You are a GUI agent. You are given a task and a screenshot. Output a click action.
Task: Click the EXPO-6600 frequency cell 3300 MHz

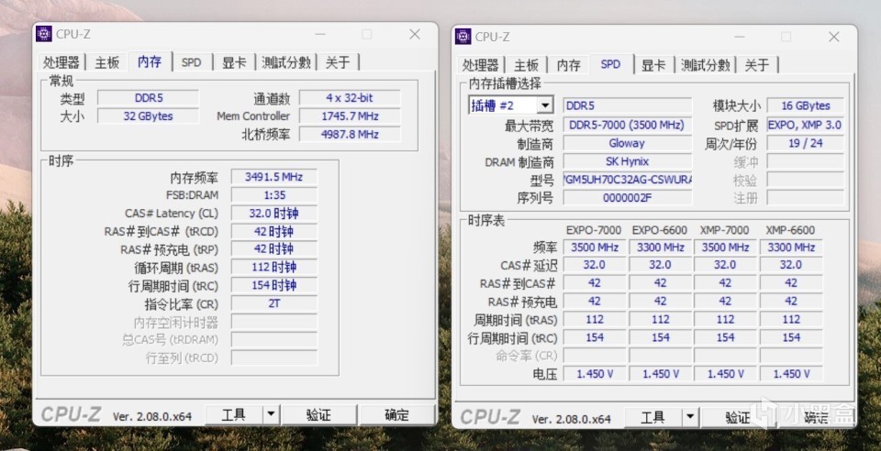[660, 247]
